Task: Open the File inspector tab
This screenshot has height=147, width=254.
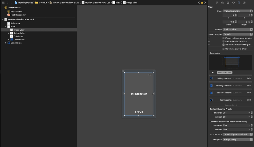Action: point(217,3)
